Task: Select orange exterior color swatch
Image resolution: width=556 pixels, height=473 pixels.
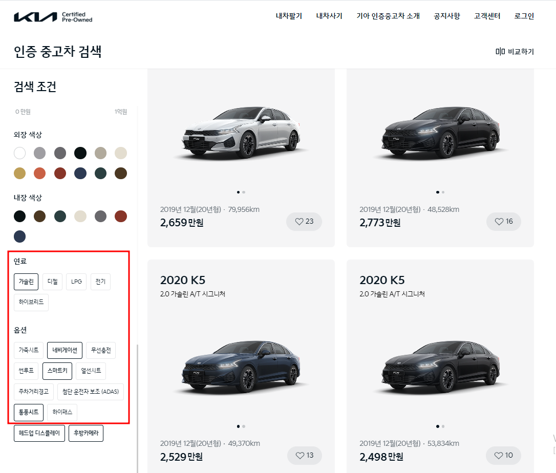Action: 40,174
